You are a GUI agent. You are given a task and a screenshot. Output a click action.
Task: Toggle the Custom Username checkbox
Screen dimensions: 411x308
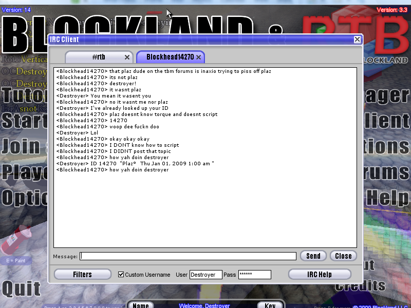point(121,274)
